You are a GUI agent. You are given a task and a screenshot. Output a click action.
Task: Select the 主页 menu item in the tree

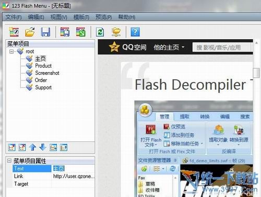tap(40, 59)
